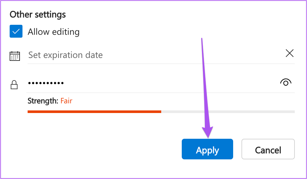307x179 pixels.
Task: Click the "Allow editing" label text
Action: pyautogui.click(x=54, y=32)
